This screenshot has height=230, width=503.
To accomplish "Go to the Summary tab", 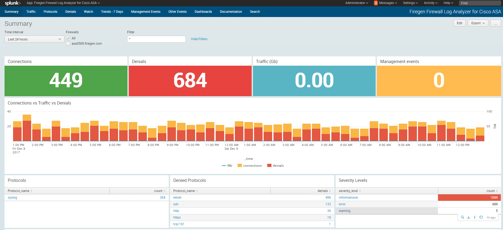I will coord(11,12).
